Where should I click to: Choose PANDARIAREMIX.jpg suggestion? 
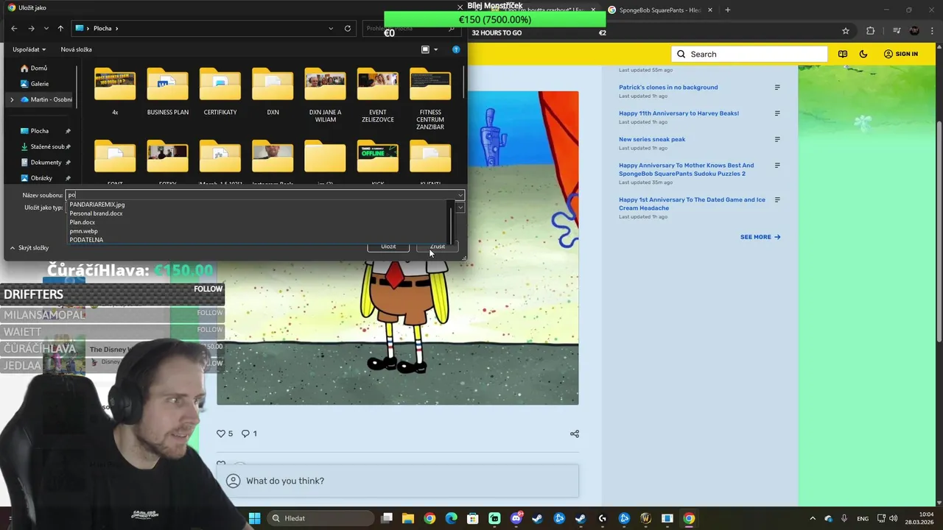point(97,205)
